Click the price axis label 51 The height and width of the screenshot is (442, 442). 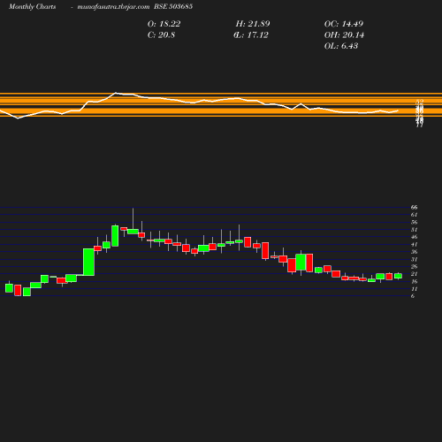tap(414, 229)
